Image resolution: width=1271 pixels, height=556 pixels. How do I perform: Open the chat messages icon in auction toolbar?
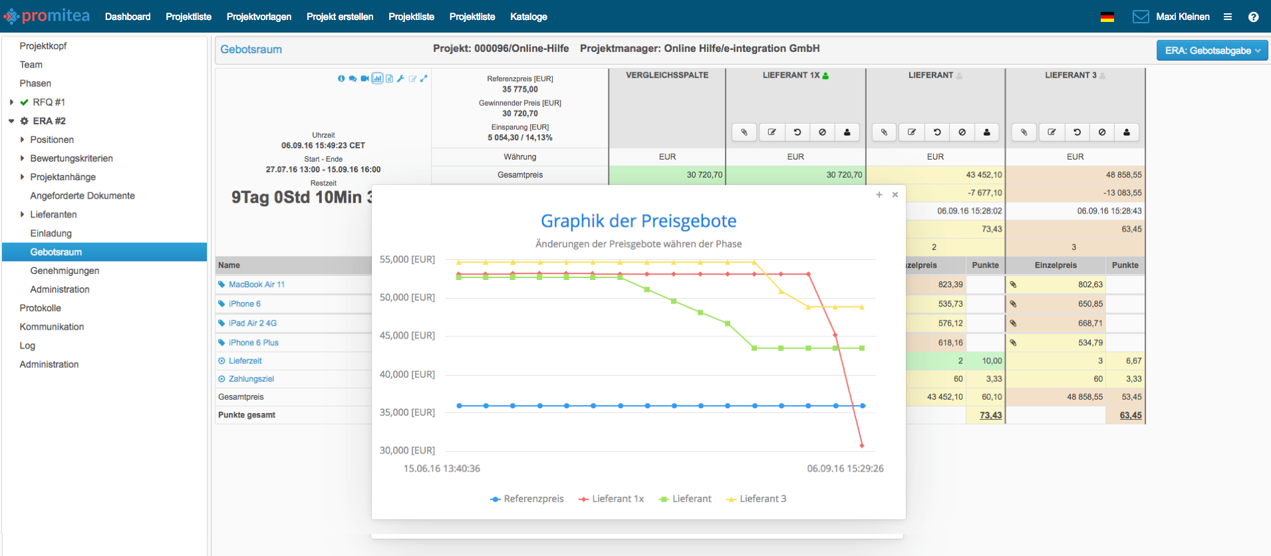353,78
